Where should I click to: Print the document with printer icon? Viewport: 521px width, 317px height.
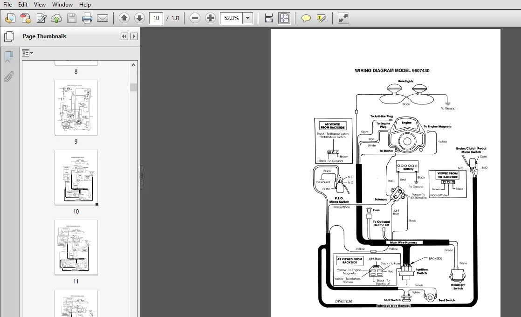pos(87,18)
